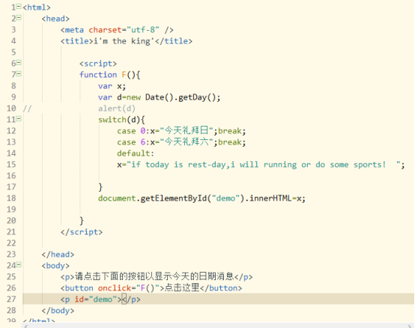The image size is (415, 328).
Task: Click the button label "点击这里"
Action: tap(182, 288)
